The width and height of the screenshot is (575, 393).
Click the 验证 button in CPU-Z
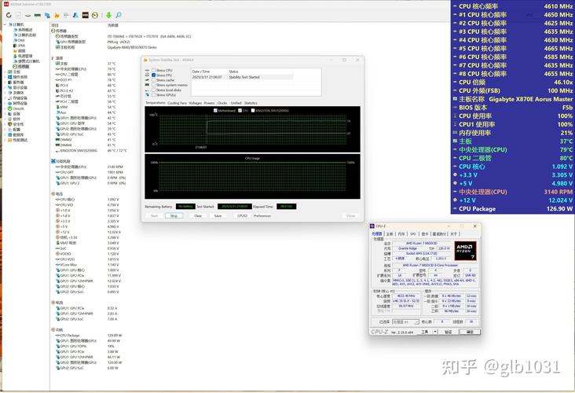448,332
